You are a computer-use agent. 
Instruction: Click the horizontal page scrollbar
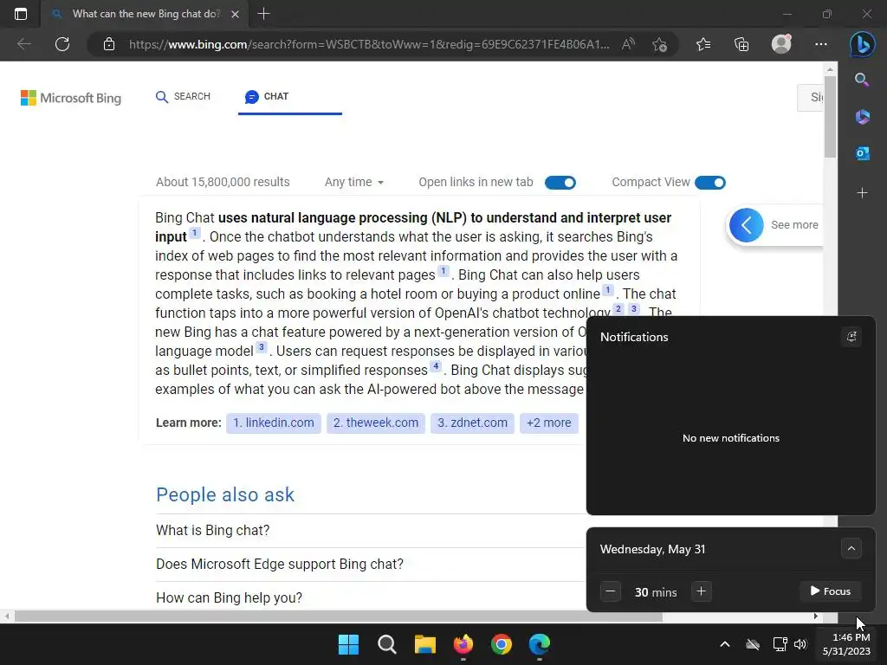[339, 617]
